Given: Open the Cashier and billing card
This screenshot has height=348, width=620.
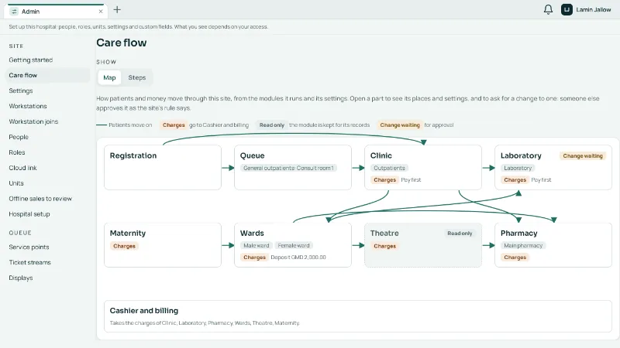Looking at the screenshot, I should pos(358,316).
